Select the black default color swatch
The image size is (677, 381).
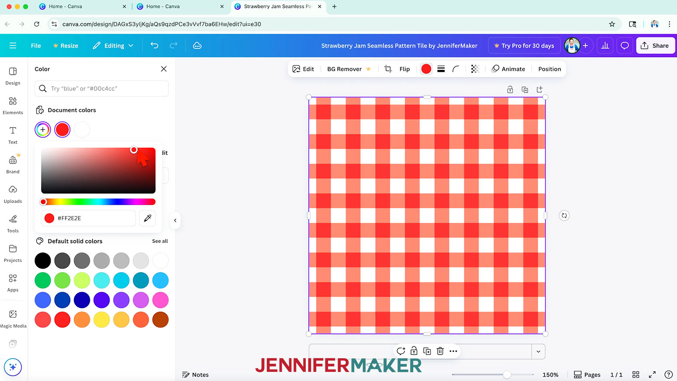[x=43, y=261]
